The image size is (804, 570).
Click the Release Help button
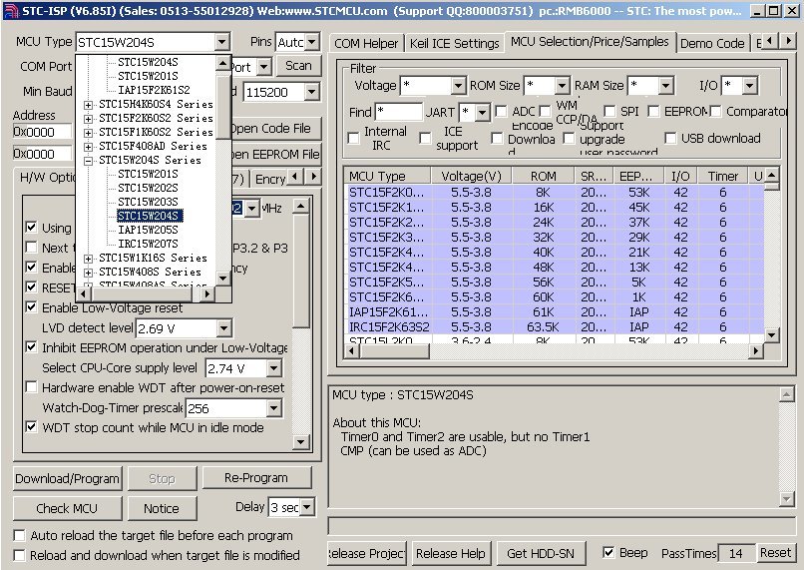451,554
